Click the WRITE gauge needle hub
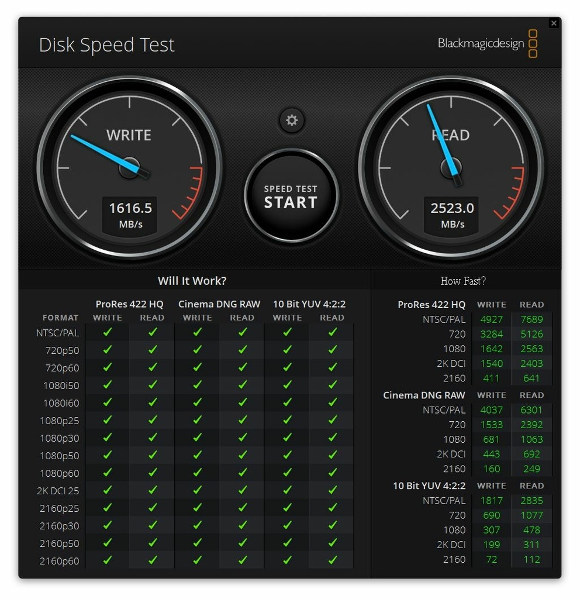The width and height of the screenshot is (580, 599). point(129,168)
